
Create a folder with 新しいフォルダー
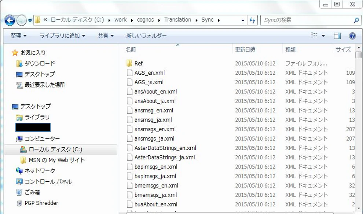tap(146, 36)
